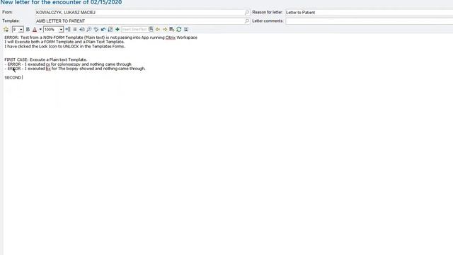Screen dimensions: 453x255
Task: Click the Reason for letter field
Action: click(369, 13)
